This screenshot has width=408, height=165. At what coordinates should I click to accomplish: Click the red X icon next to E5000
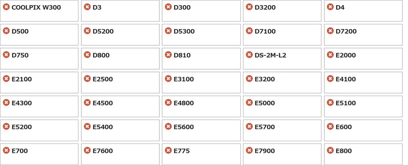[x=249, y=103]
